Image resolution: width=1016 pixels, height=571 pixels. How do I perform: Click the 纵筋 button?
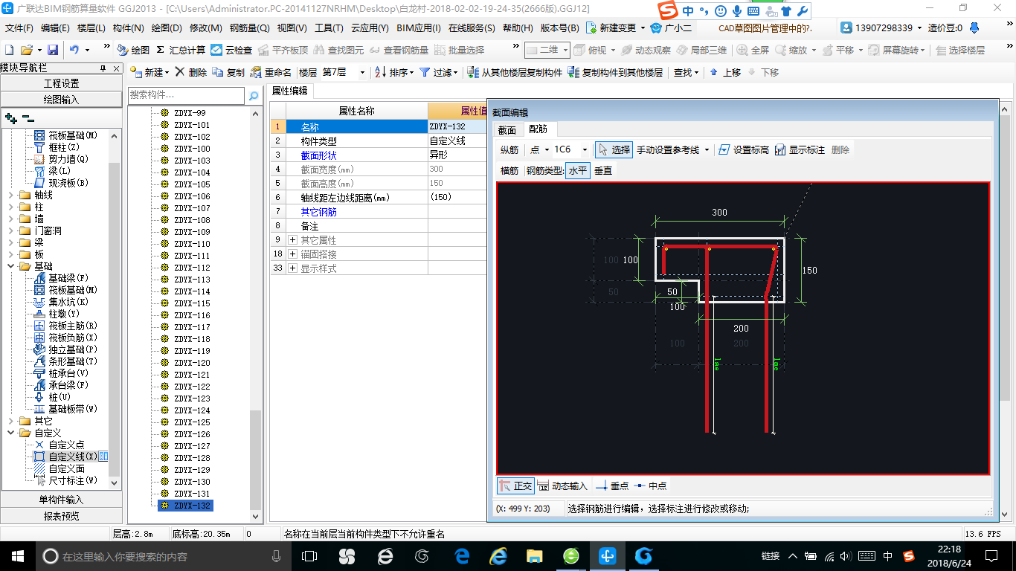[x=509, y=149]
